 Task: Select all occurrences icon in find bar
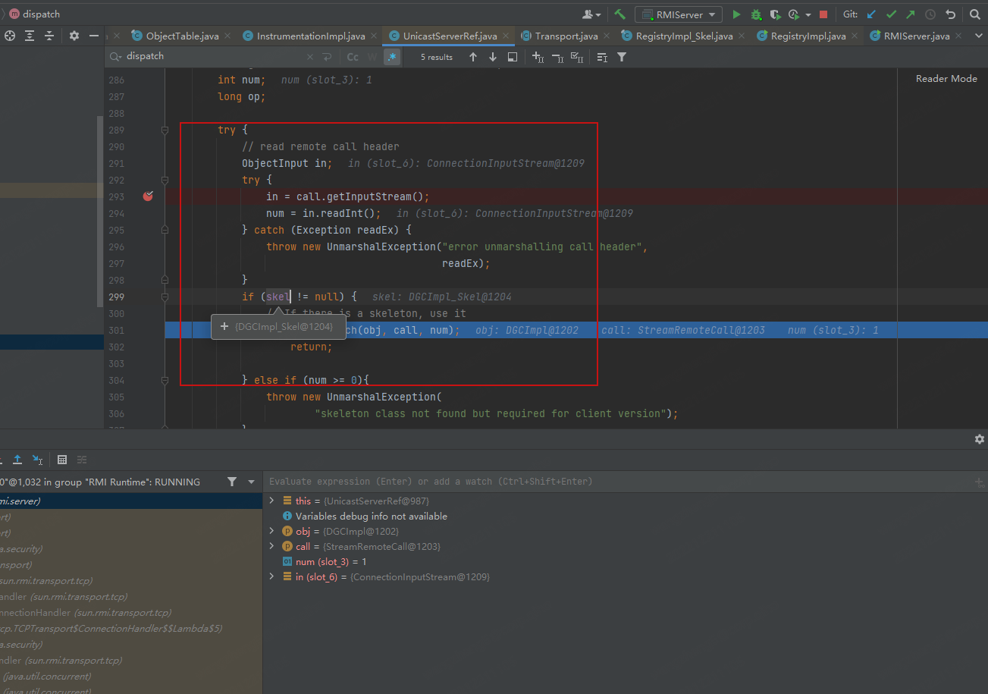click(577, 57)
